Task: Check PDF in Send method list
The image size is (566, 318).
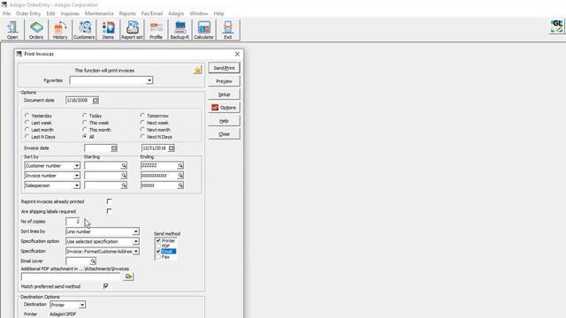Action: [x=158, y=246]
